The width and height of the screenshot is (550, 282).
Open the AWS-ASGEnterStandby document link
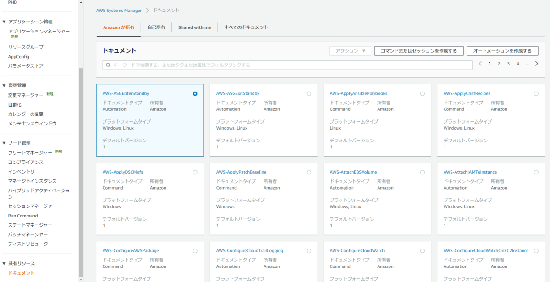click(126, 93)
